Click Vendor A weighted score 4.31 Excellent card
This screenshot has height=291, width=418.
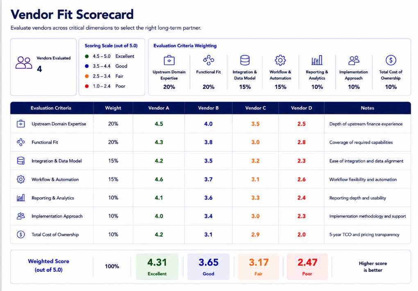click(x=157, y=266)
